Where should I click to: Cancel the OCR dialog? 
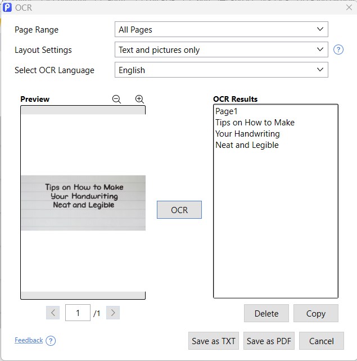point(321,341)
